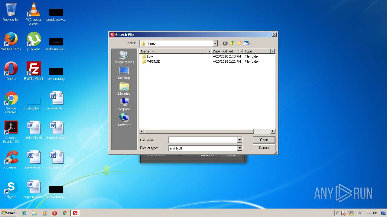387x217 pixels.
Task: Sort files by Date modified header
Action: (225, 51)
